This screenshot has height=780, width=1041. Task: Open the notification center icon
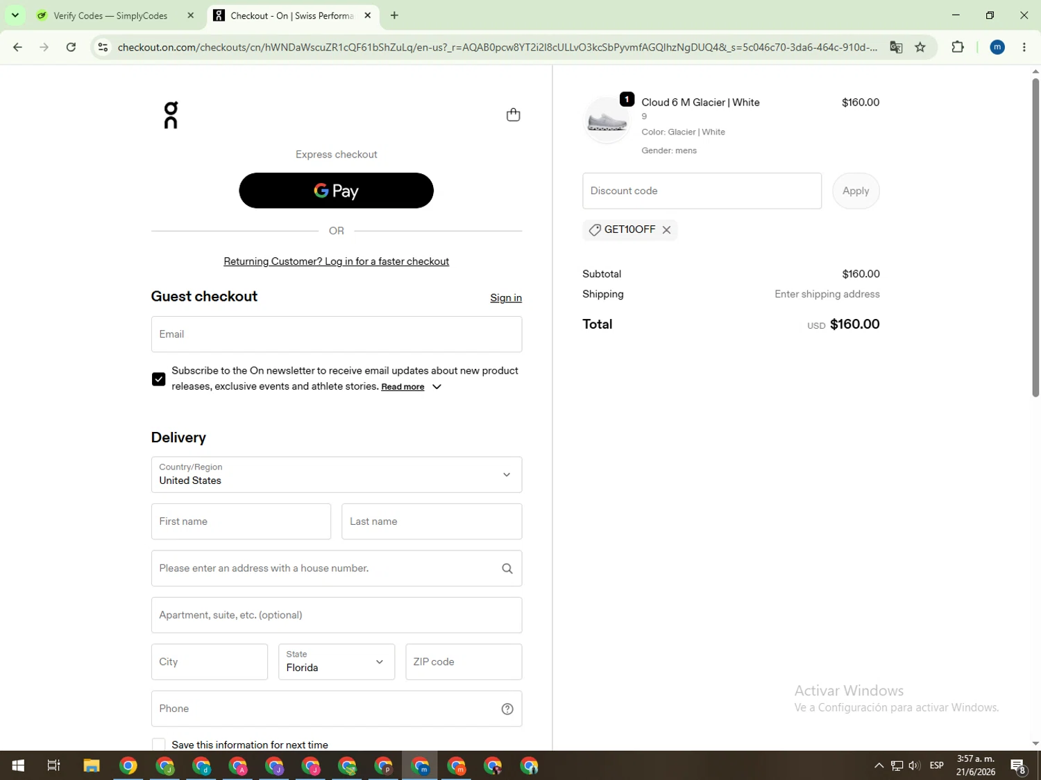click(1018, 765)
